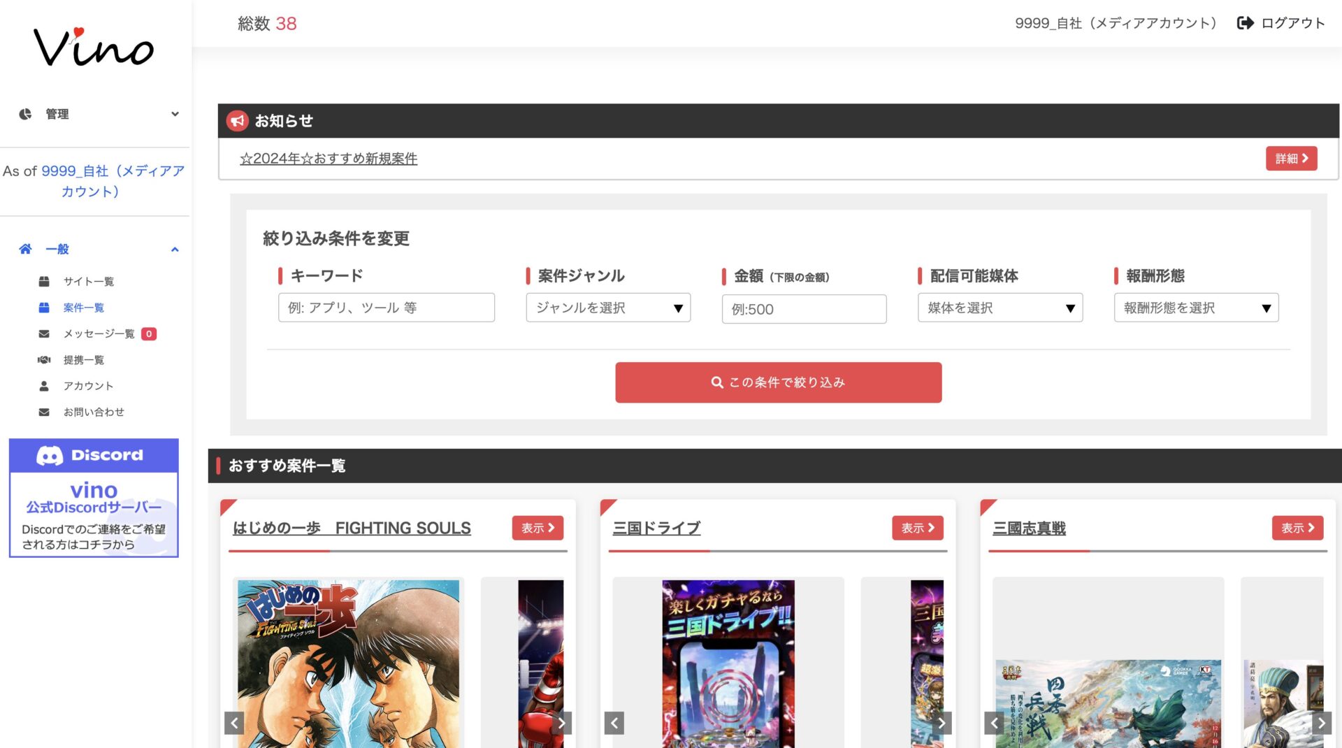Open the 媒体を選択 dropdown
Screen dimensions: 1342x748
[x=1000, y=308]
